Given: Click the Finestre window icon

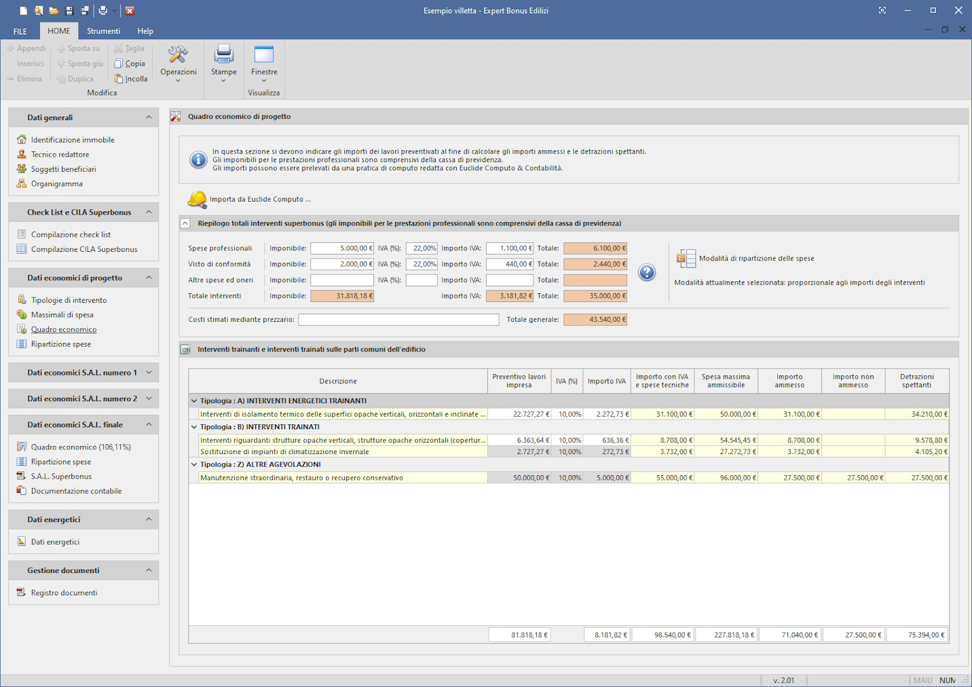Looking at the screenshot, I should tap(263, 54).
